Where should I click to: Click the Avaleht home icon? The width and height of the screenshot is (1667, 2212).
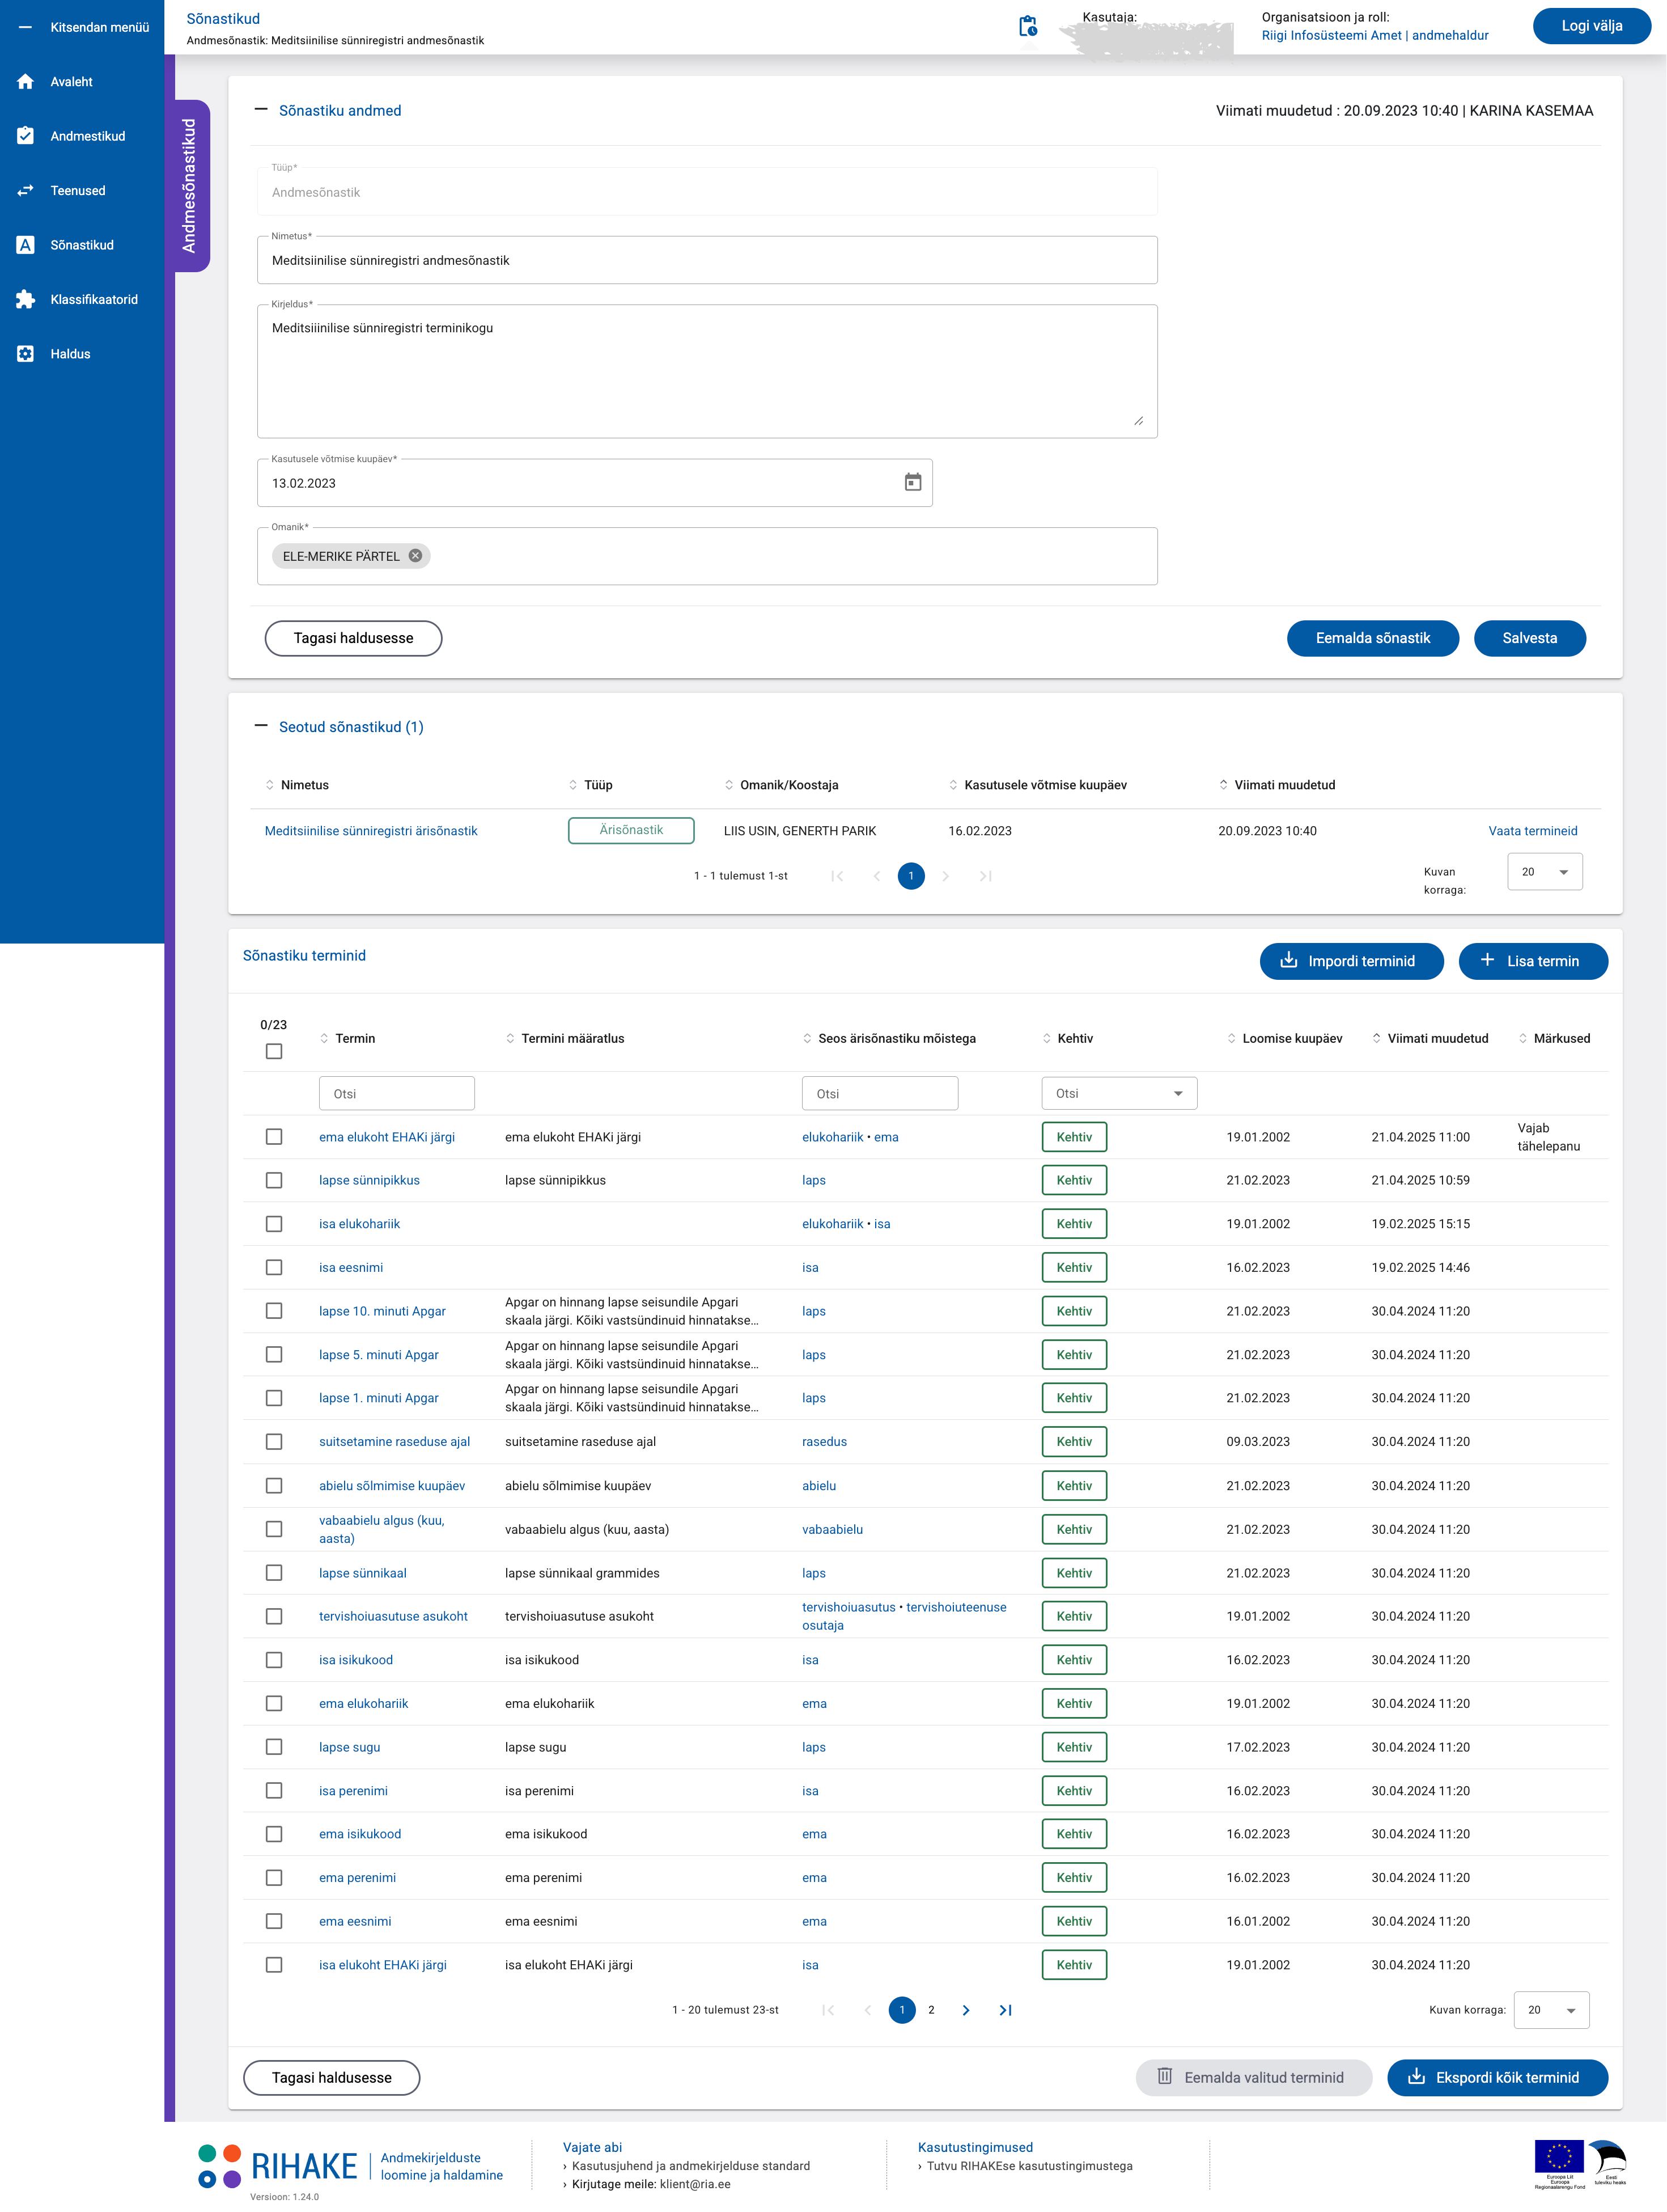pyautogui.click(x=26, y=82)
